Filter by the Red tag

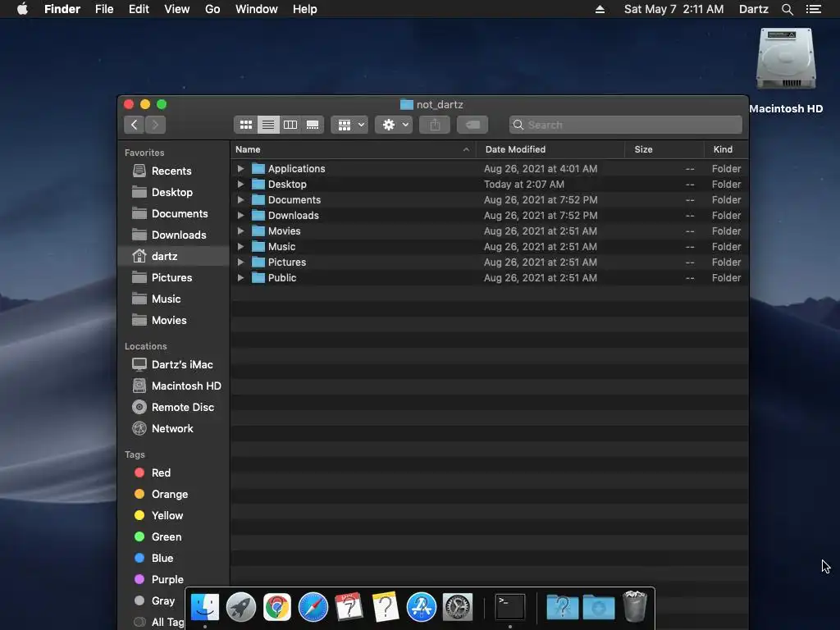pos(174,473)
